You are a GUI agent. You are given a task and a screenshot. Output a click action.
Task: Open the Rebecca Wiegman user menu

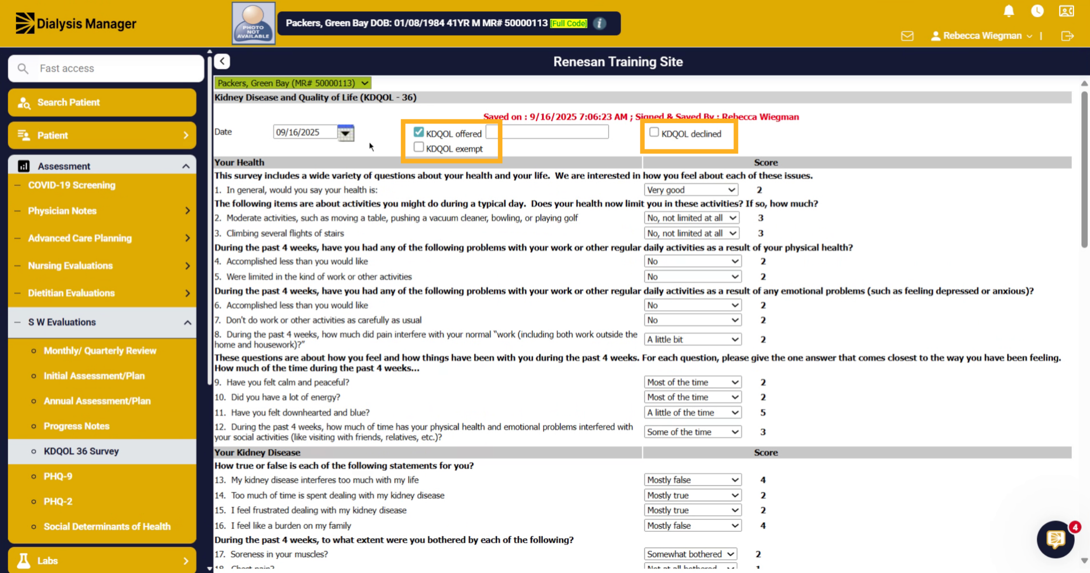pyautogui.click(x=982, y=36)
